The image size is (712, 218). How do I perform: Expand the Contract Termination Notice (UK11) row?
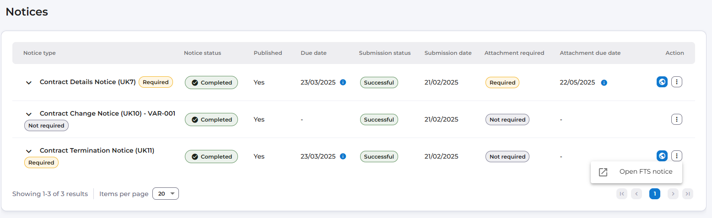point(29,151)
